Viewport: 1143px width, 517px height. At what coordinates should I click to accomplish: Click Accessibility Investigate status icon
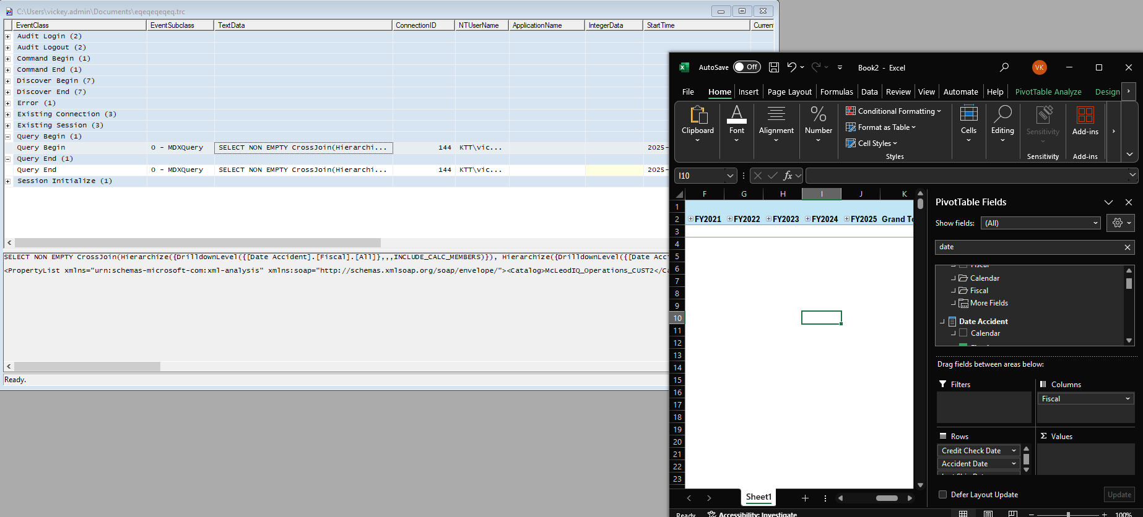(x=712, y=514)
